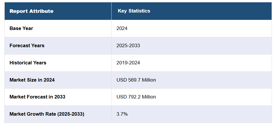This screenshot has width=276, height=125.
Task: Select the 'Base Year' row label
Action: 21,29
